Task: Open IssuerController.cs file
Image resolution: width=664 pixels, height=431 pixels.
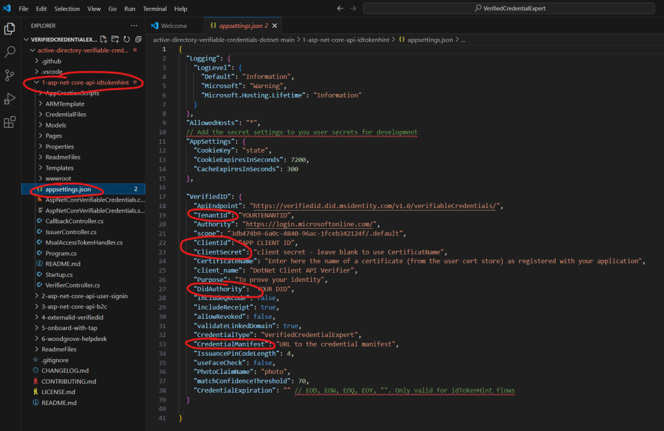Action: (71, 232)
